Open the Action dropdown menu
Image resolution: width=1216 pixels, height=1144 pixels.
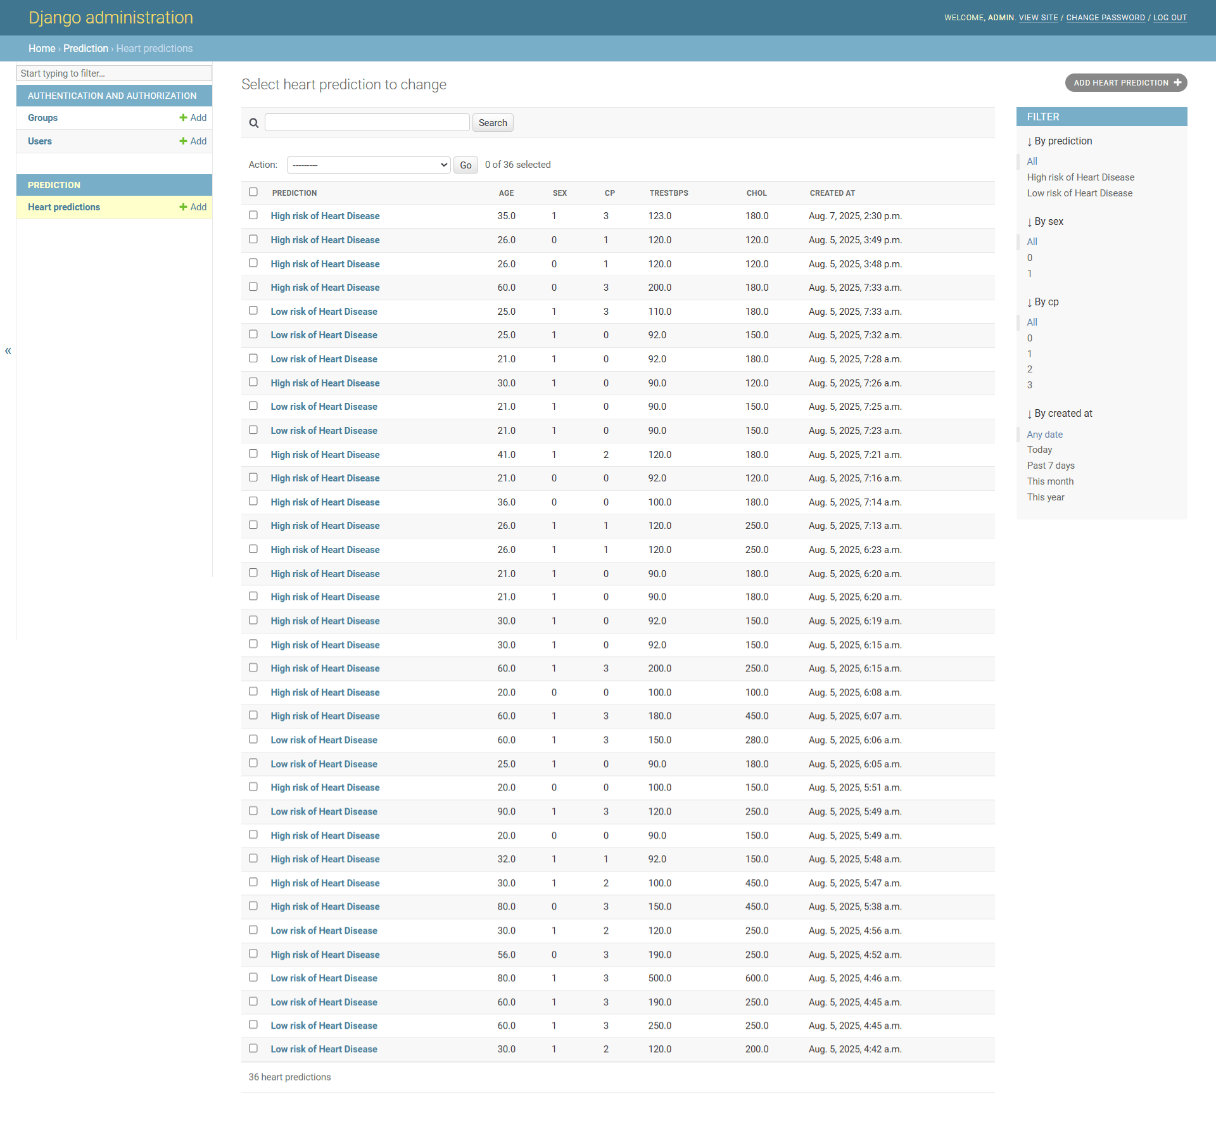(x=369, y=165)
